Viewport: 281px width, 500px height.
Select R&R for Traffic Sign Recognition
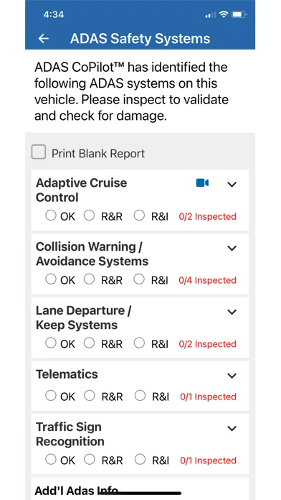[89, 460]
